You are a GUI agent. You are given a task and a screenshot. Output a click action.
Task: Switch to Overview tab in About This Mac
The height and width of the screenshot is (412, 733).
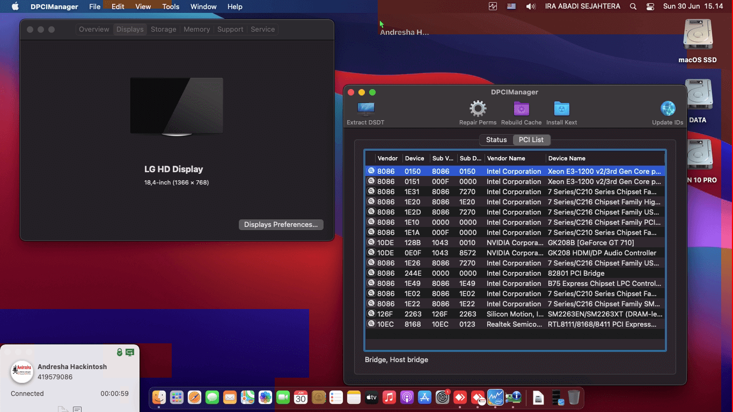pos(94,30)
